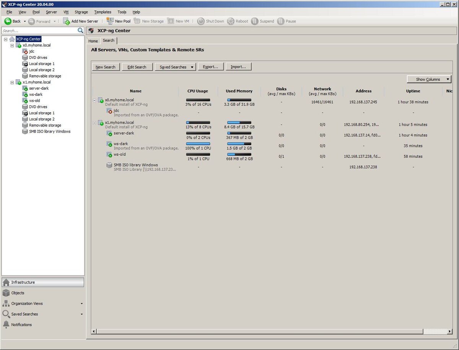Expand Saved Searches arrow in navigation pane
This screenshot has height=350, width=459.
tap(81, 315)
